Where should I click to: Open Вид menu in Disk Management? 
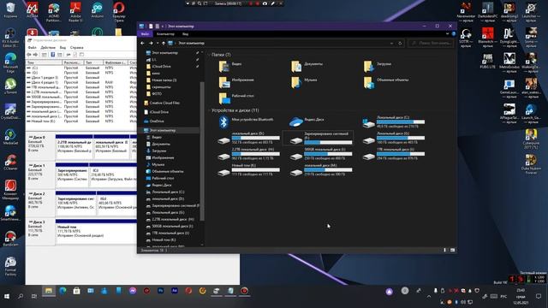63,48
